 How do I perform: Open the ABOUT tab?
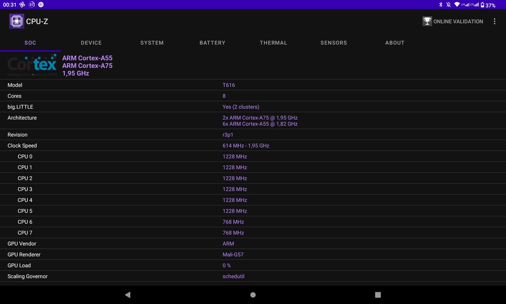click(x=395, y=43)
